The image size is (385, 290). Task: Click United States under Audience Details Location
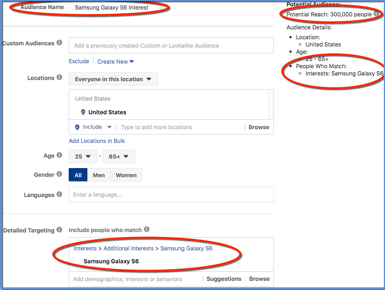[323, 45]
